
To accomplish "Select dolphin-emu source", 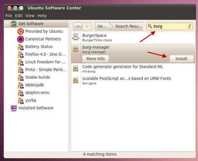I will point(37,93).
